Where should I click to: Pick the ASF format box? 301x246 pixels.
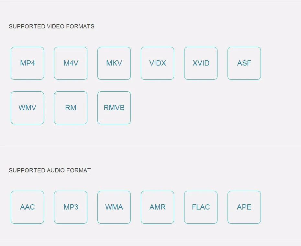tap(244, 63)
